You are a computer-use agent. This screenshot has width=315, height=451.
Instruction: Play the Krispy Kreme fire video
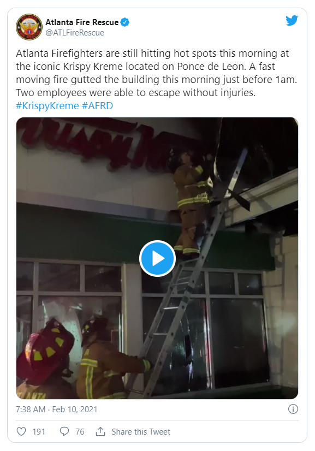tap(157, 258)
